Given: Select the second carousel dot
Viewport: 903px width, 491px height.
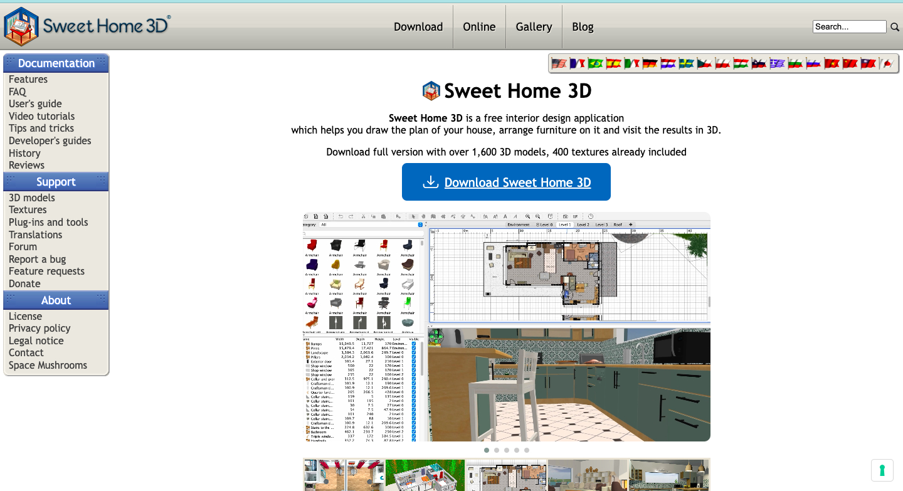Looking at the screenshot, I should (x=497, y=450).
